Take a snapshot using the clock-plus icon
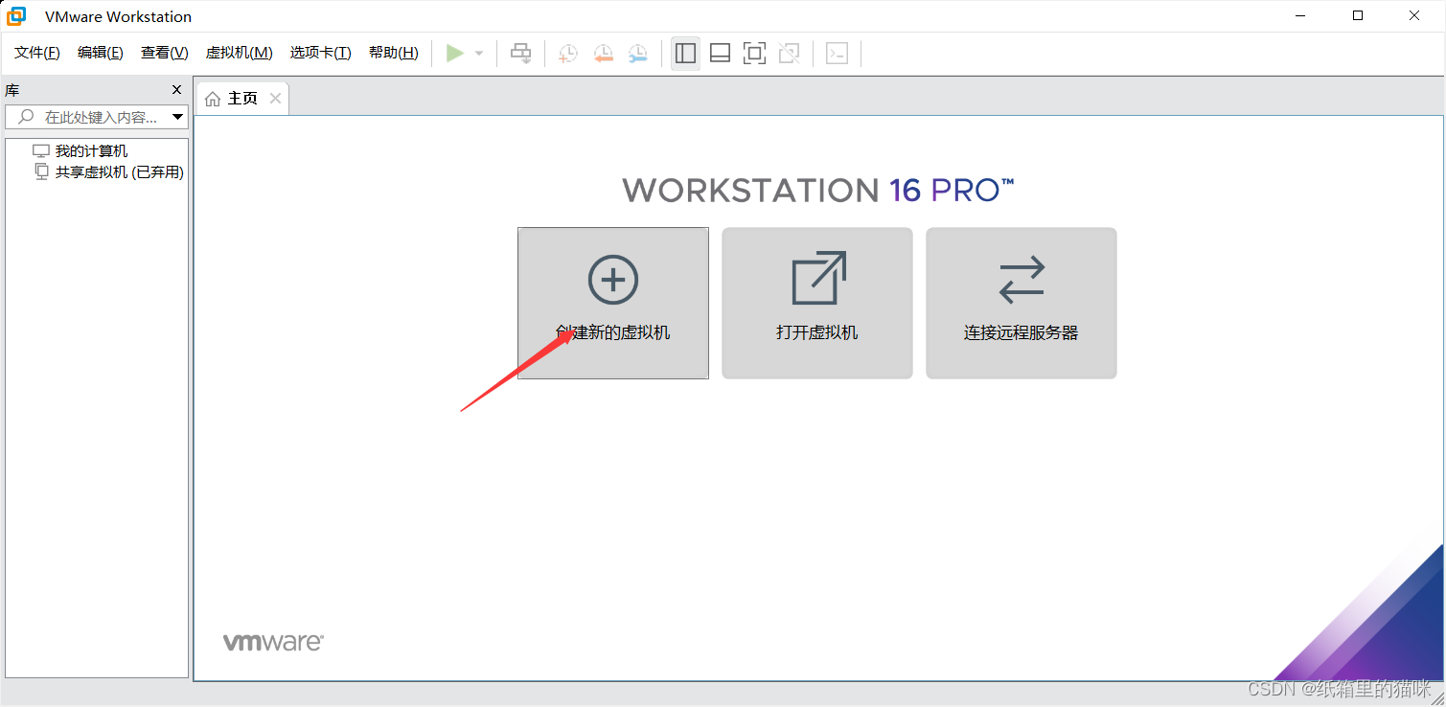This screenshot has height=707, width=1446. click(x=567, y=53)
